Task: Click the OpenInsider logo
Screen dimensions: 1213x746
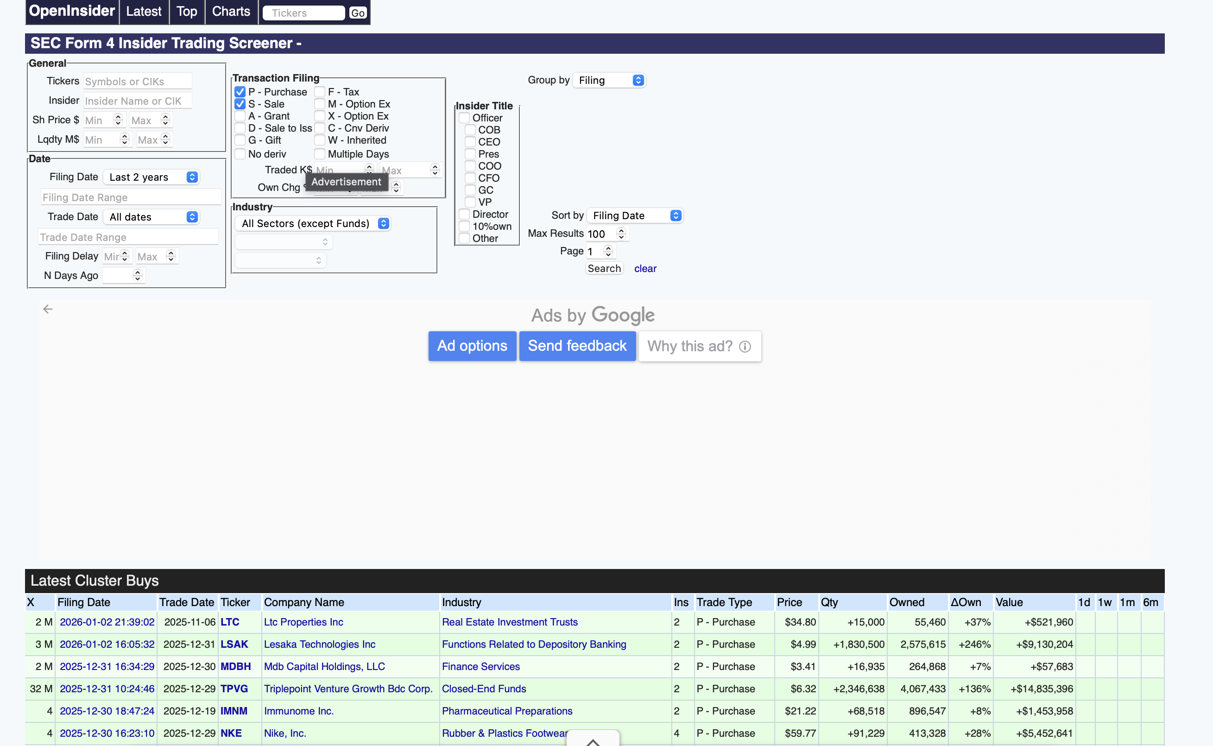Action: pyautogui.click(x=72, y=11)
